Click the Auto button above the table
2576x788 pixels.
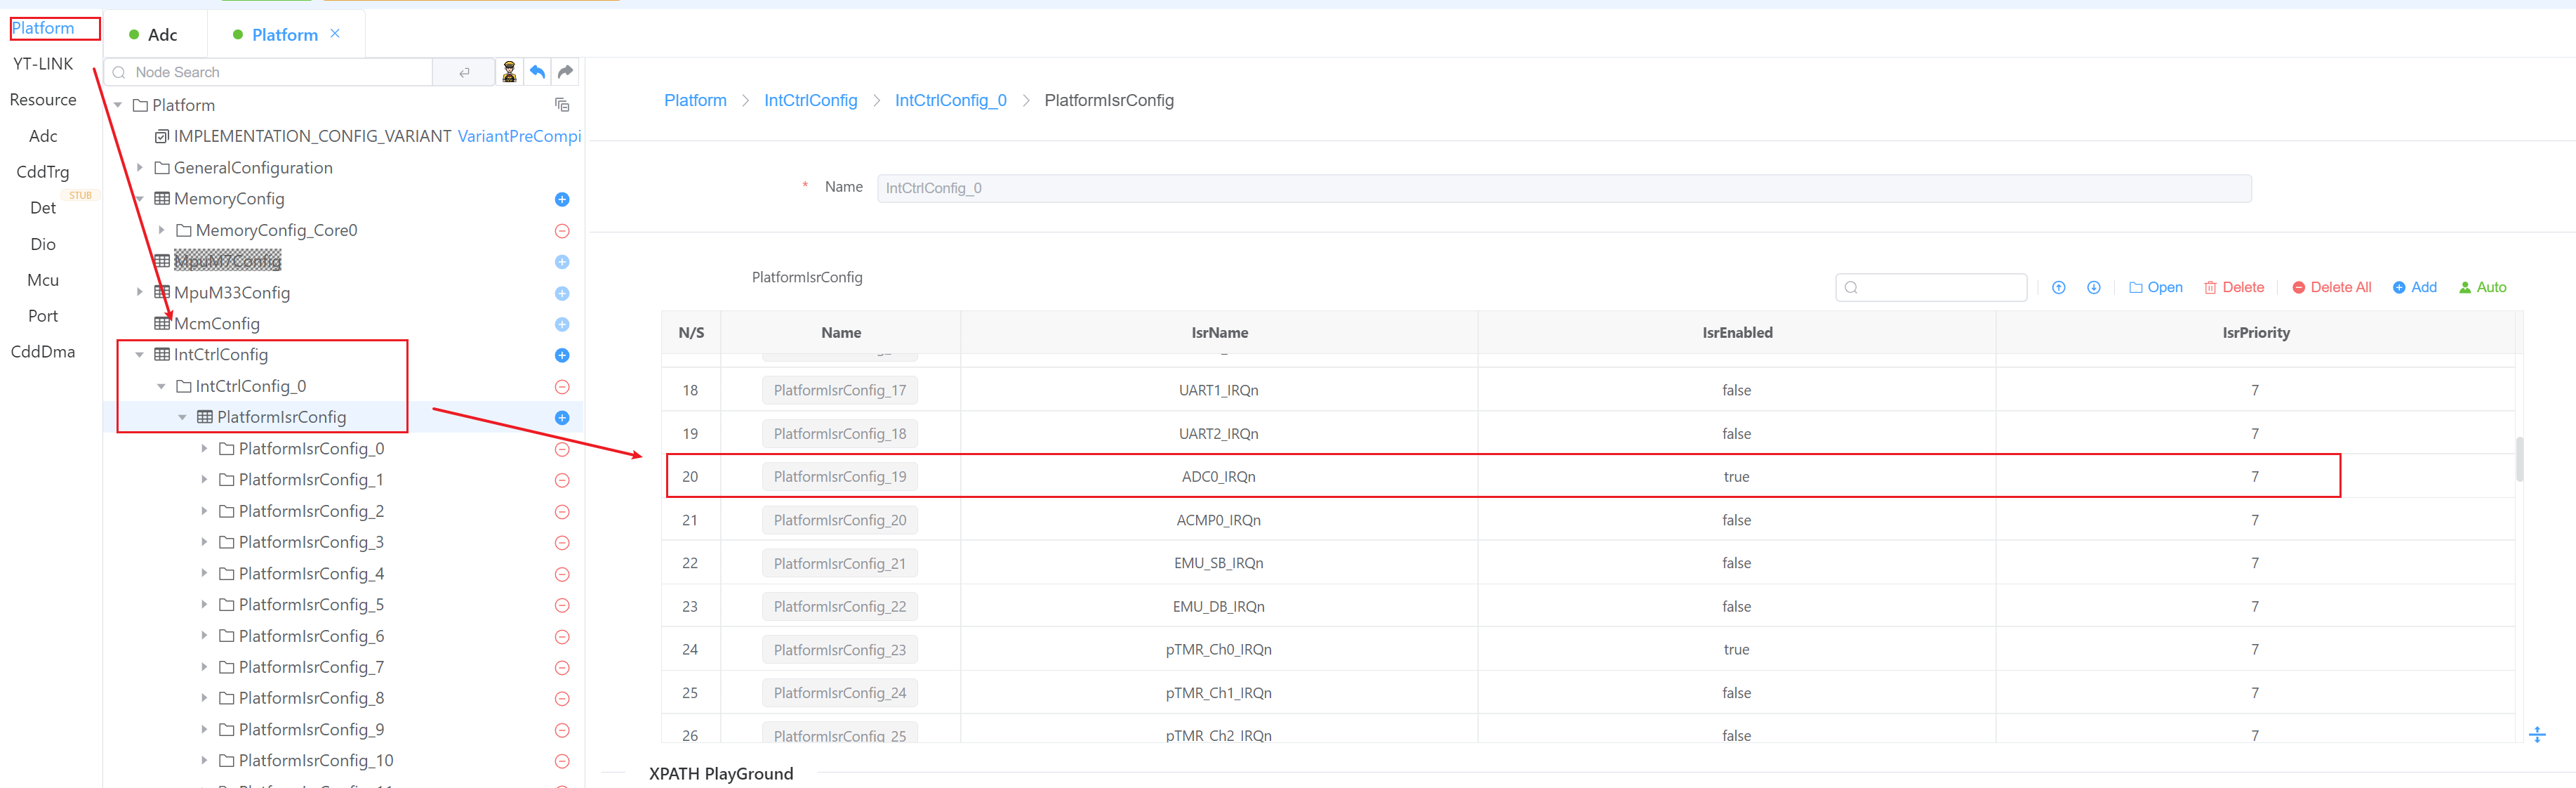(2483, 288)
